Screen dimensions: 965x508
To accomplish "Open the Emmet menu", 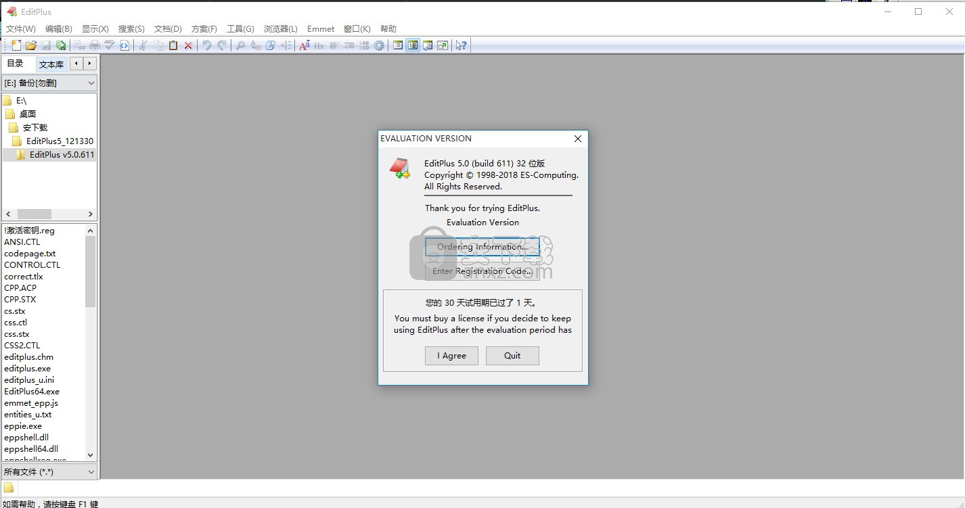I will [x=321, y=29].
